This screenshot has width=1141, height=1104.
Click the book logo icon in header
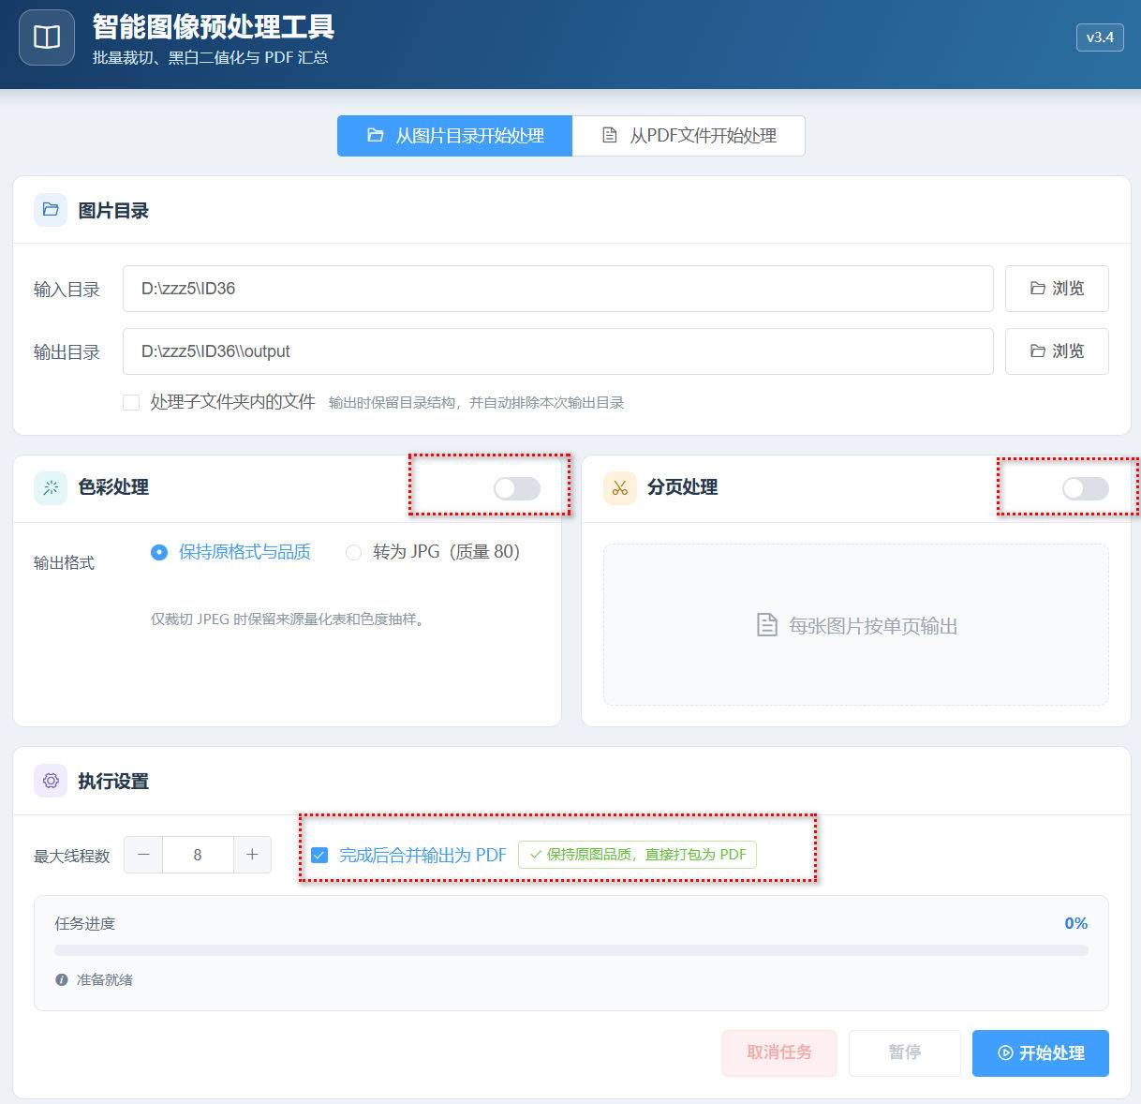[x=47, y=37]
